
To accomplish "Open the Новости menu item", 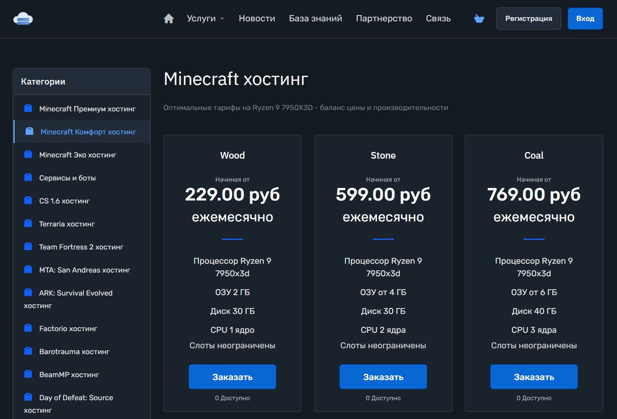I will coord(257,18).
